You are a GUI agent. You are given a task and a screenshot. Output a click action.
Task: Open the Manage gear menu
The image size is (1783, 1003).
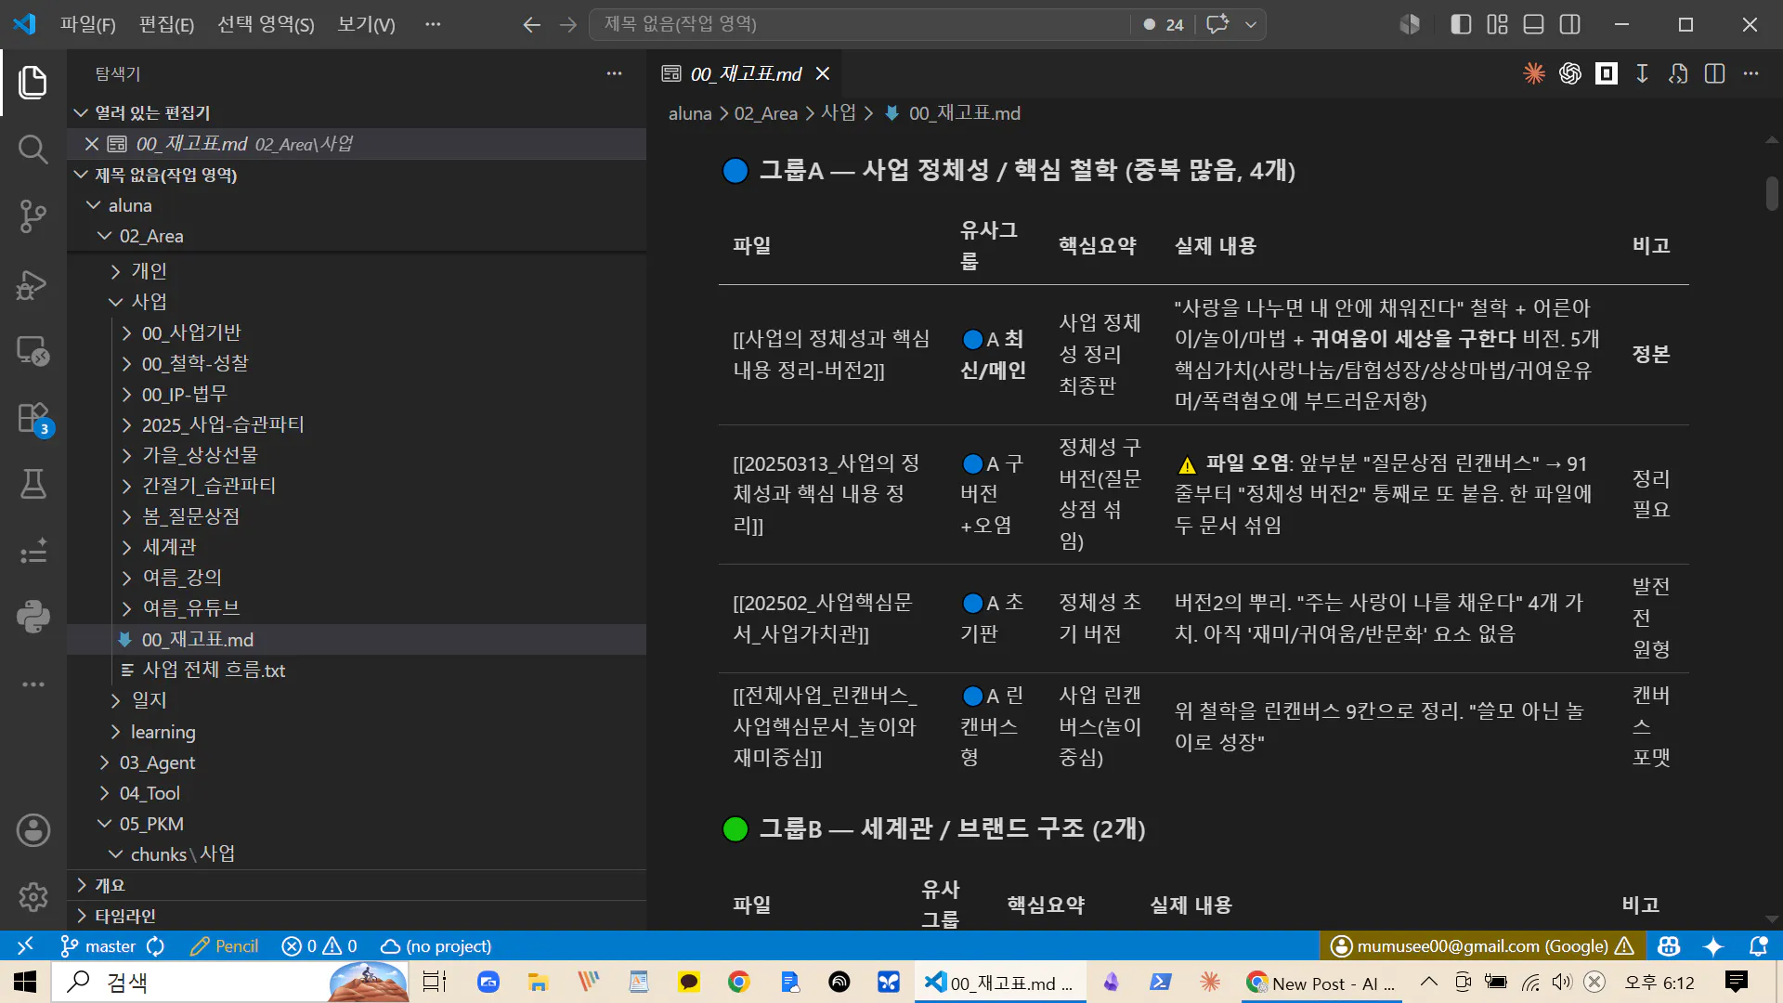(33, 896)
